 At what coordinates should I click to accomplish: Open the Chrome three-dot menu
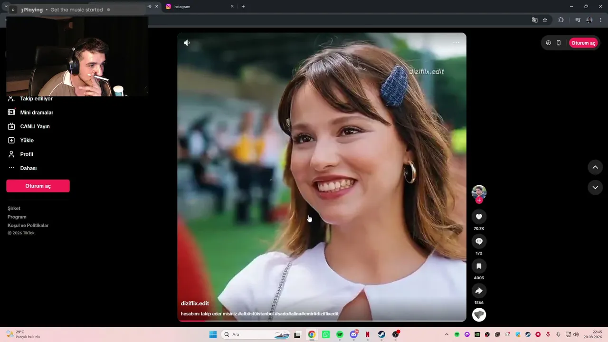(601, 20)
